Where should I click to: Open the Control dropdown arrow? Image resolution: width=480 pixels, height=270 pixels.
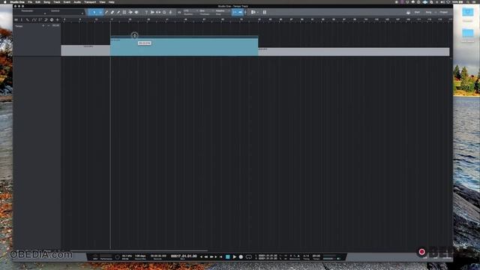[82, 13]
